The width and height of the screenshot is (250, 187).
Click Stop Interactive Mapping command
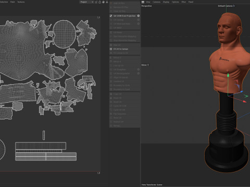(124, 41)
